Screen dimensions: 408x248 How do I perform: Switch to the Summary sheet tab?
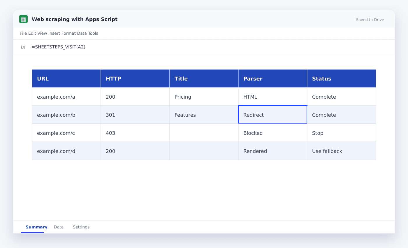pyautogui.click(x=36, y=227)
